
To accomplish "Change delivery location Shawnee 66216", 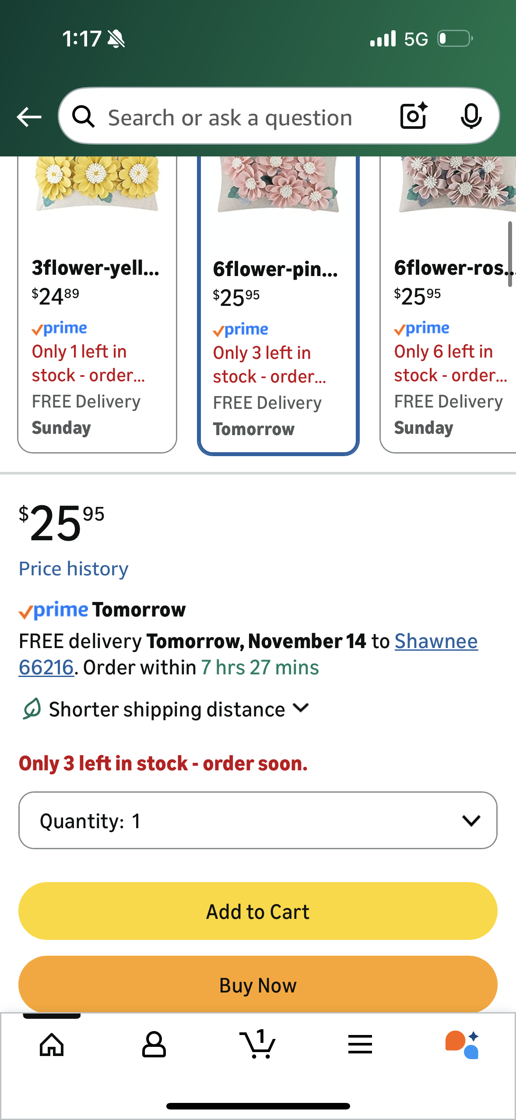I will point(436,642).
